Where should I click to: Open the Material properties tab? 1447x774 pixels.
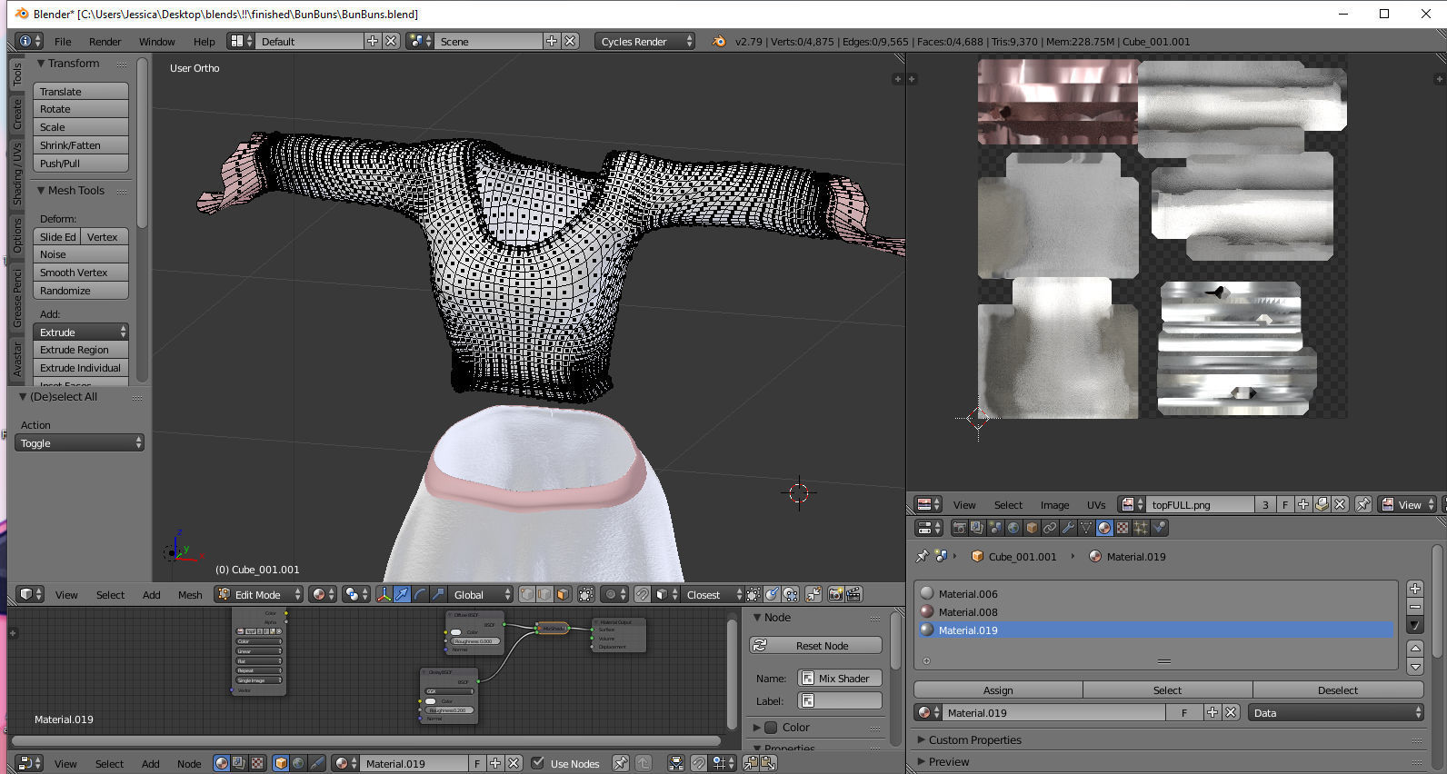1104,528
